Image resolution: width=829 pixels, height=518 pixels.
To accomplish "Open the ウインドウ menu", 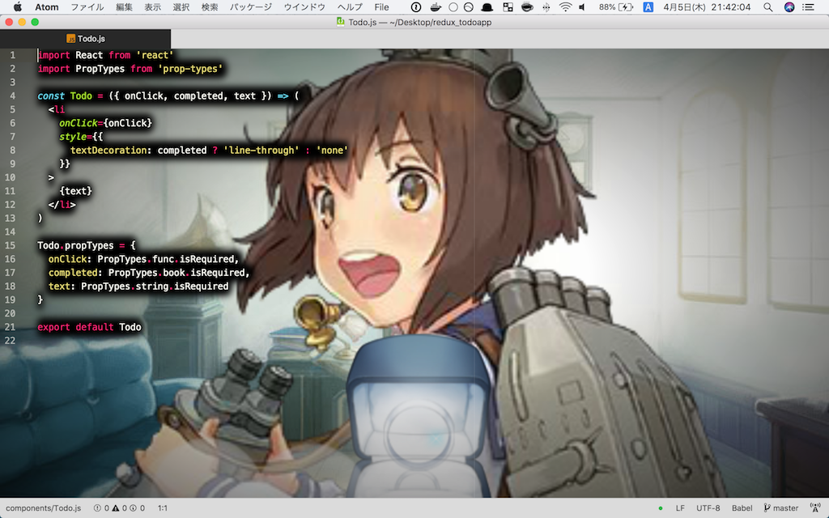I will click(x=304, y=6).
